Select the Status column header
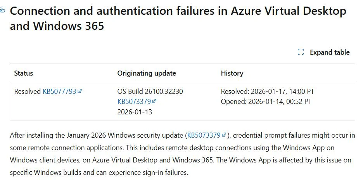Screen dimensions: 363x183 tap(24, 73)
